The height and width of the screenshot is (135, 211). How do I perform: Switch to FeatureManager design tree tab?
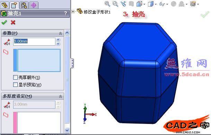[x=5, y=5]
